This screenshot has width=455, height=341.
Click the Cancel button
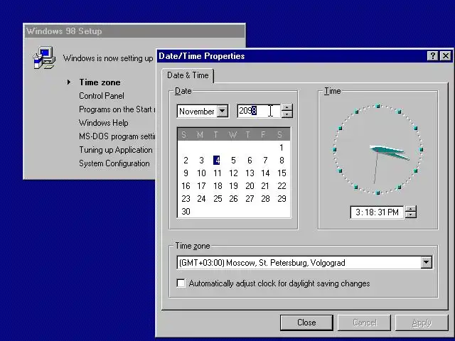[365, 323]
